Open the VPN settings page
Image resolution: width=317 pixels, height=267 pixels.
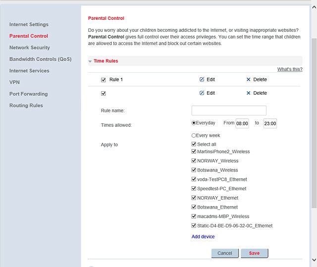pyautogui.click(x=14, y=82)
